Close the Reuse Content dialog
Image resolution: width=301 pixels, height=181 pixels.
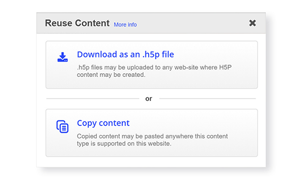[252, 23]
